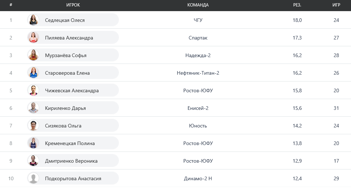Image resolution: width=351 pixels, height=191 pixels.
Task: Click Пиляева Александра's avatar photo
Action: (x=33, y=38)
